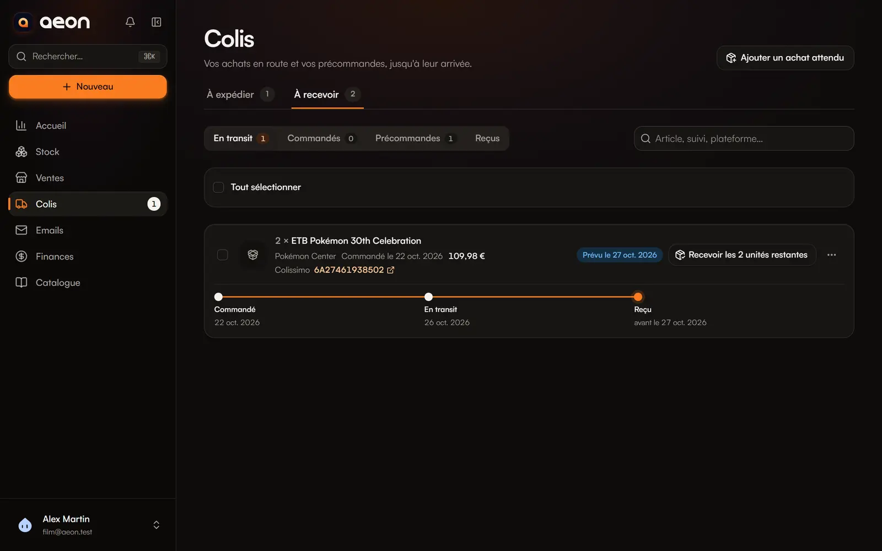
Task: Expand the Alex Martin account switcher
Action: tap(157, 525)
